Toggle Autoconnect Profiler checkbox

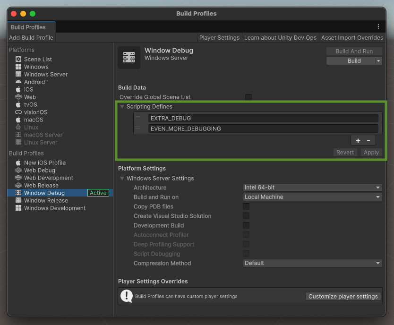coord(246,235)
